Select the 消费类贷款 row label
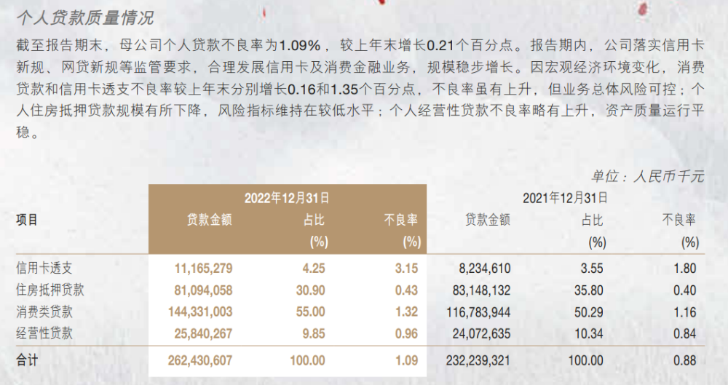The image size is (728, 385). [44, 311]
